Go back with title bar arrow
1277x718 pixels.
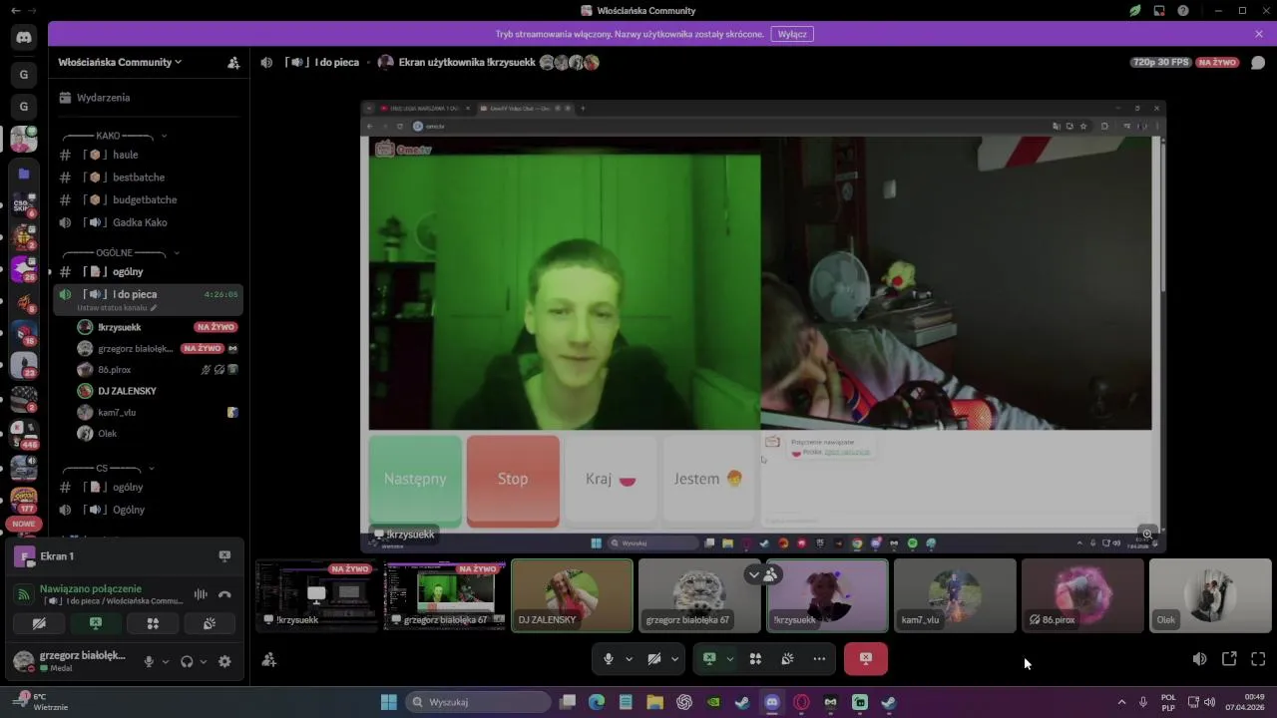point(14,10)
